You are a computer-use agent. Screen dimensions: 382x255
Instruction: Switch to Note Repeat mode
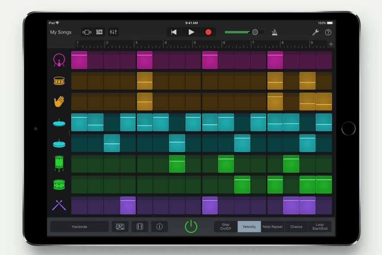(273, 227)
